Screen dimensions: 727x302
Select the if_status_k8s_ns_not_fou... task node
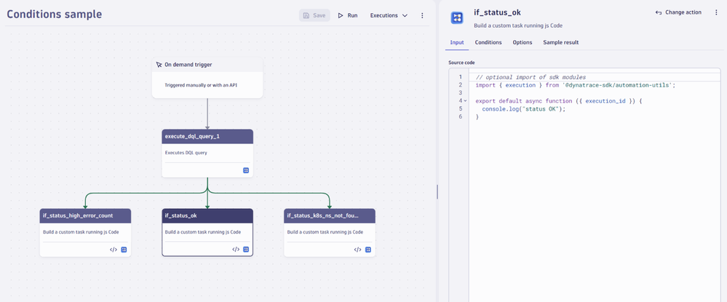click(330, 232)
